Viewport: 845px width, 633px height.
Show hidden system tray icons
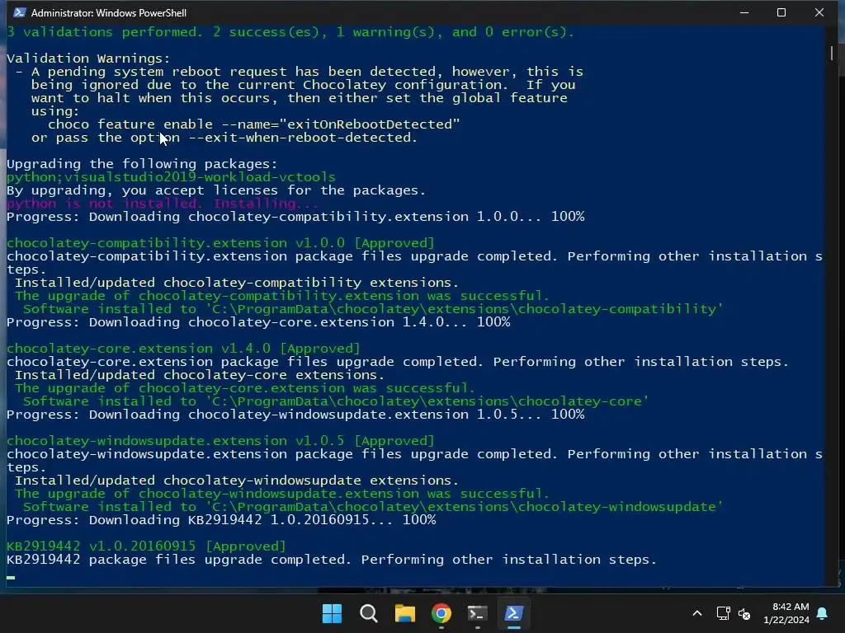(x=696, y=613)
